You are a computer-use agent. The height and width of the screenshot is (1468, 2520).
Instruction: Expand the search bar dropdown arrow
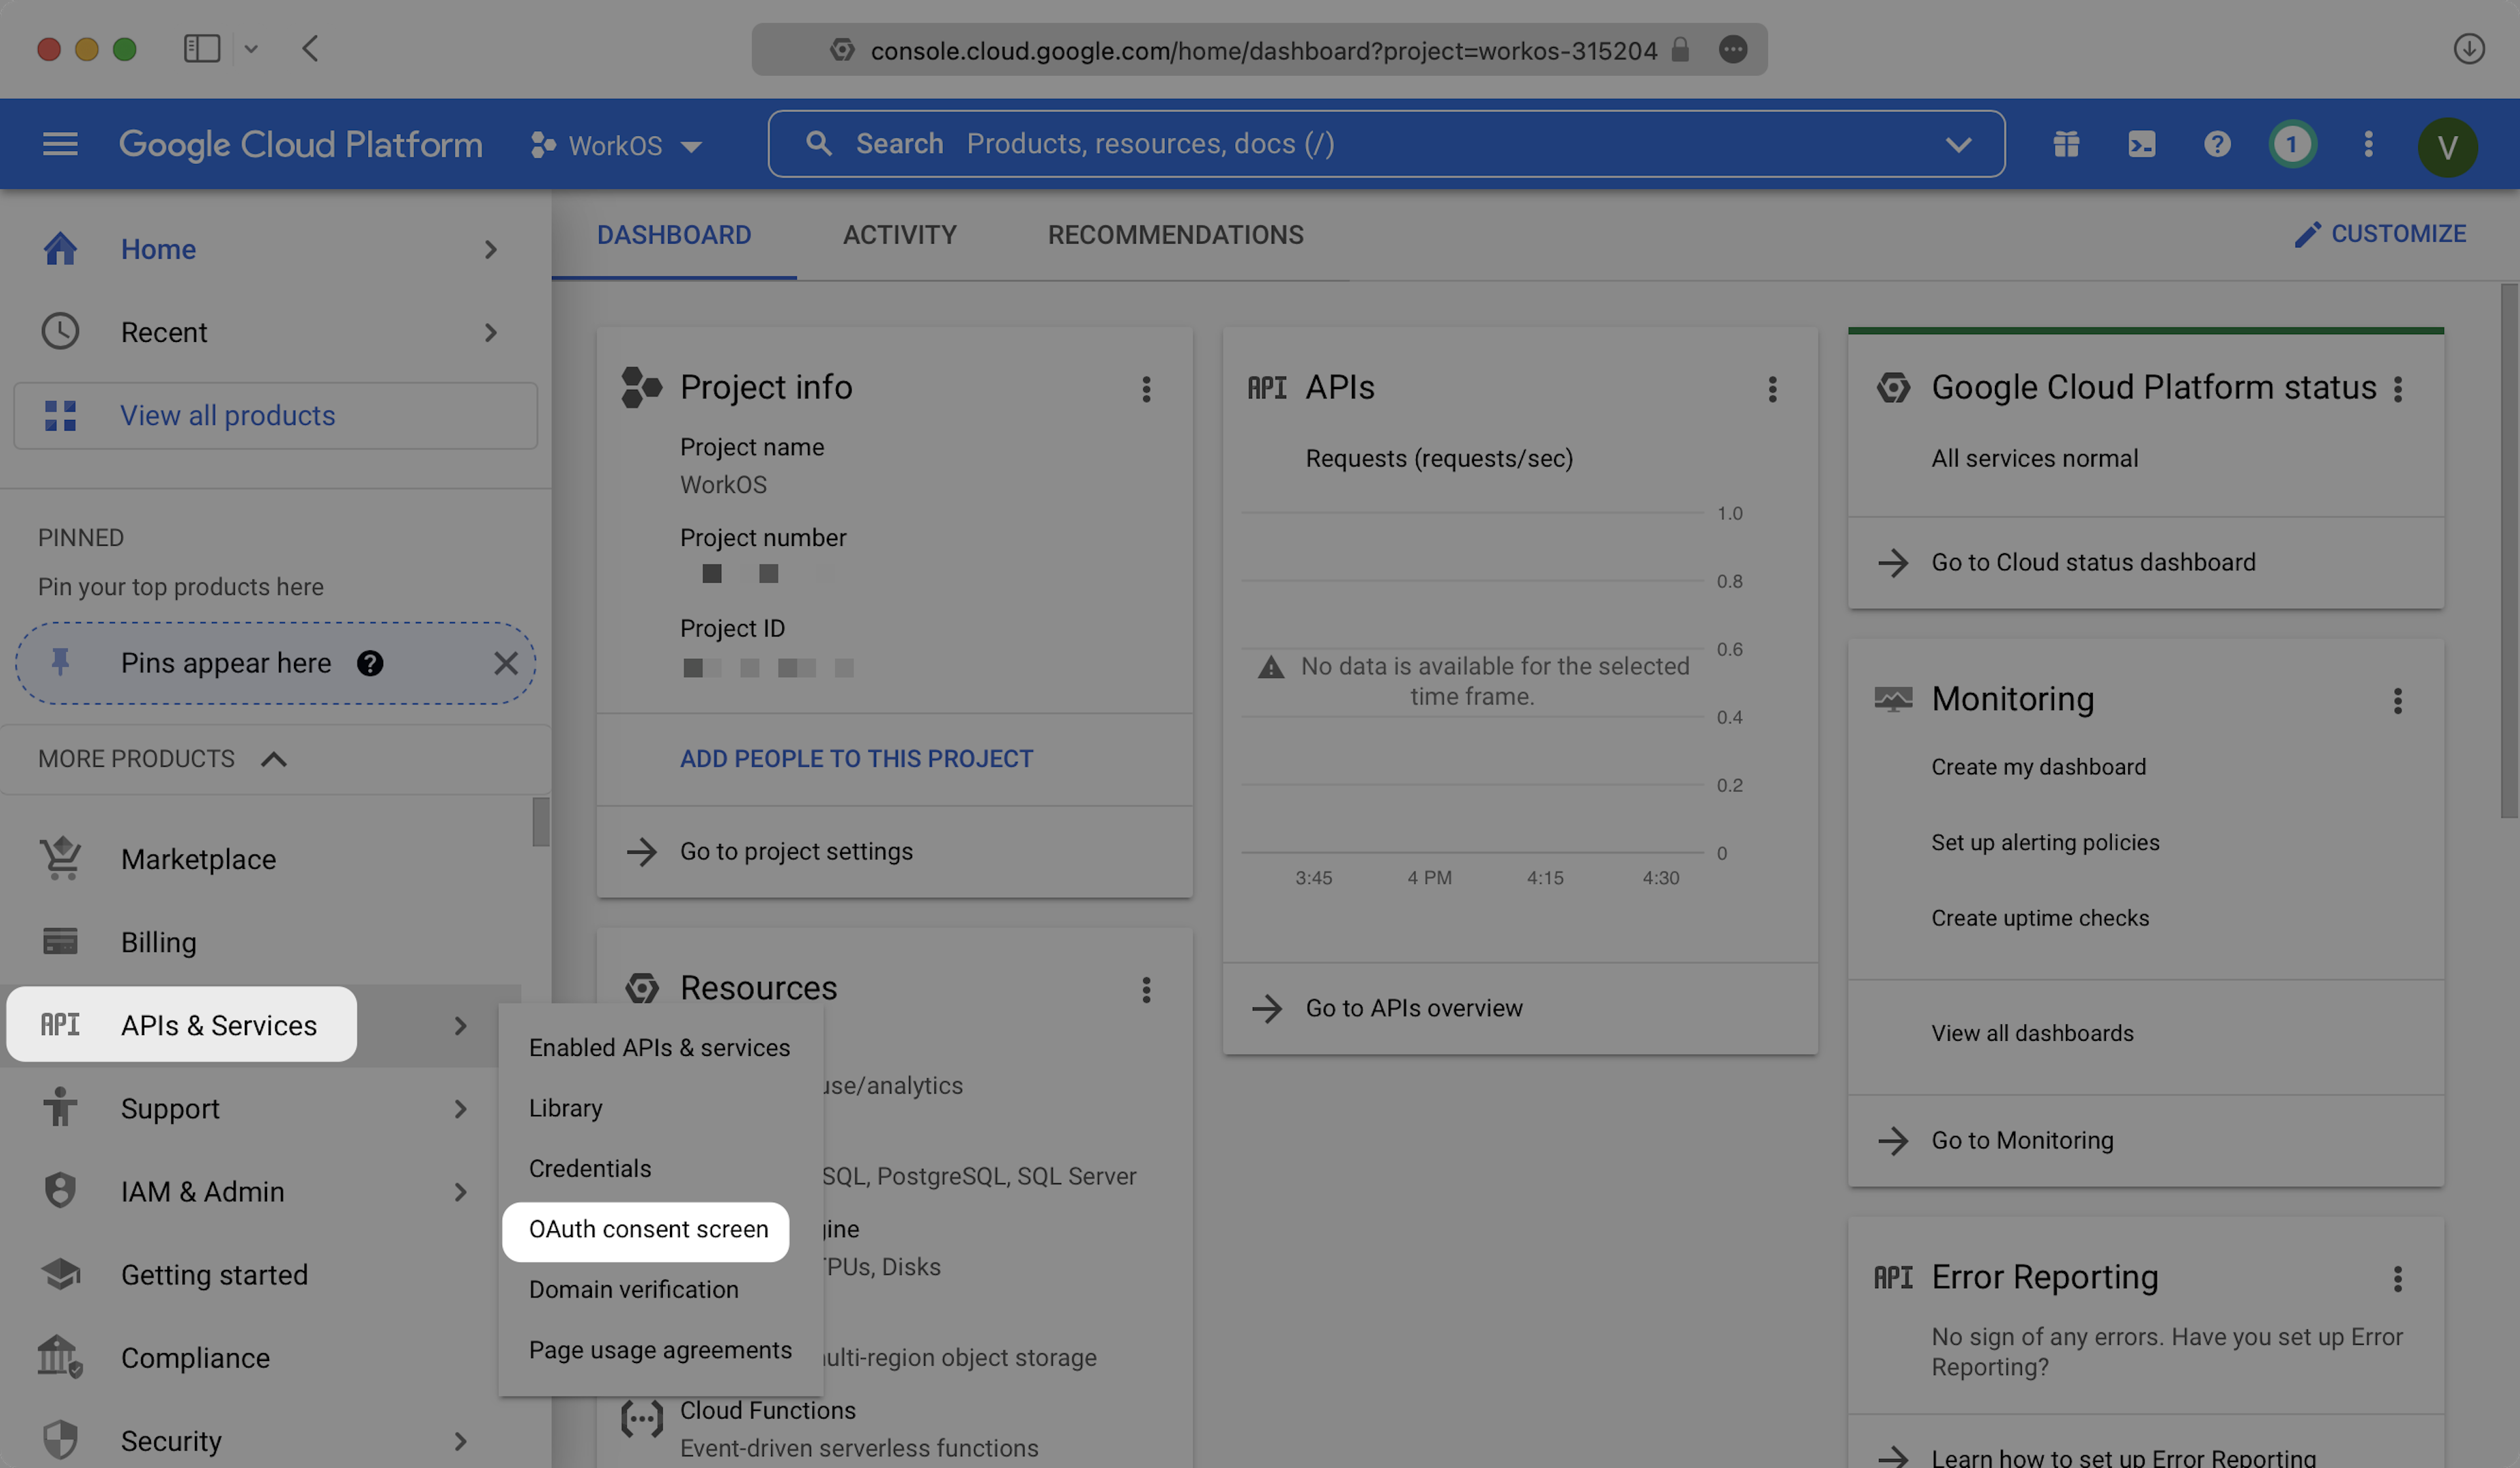click(1958, 144)
